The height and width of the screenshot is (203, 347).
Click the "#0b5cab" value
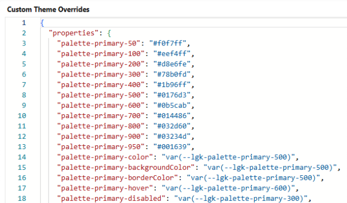[x=172, y=105]
